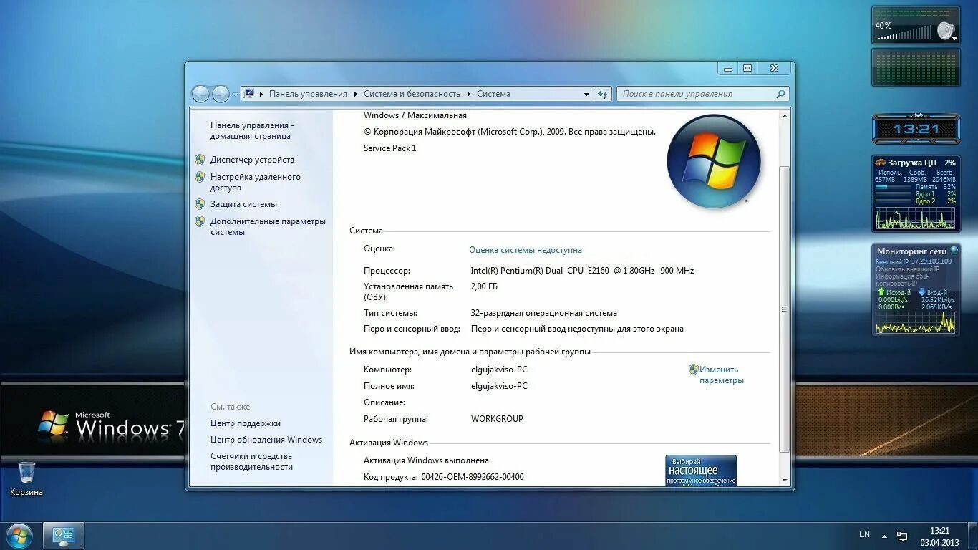Viewport: 978px width, 550px height.
Task: Click shield icon beside Настройка удаленного доступа
Action: pyautogui.click(x=200, y=177)
